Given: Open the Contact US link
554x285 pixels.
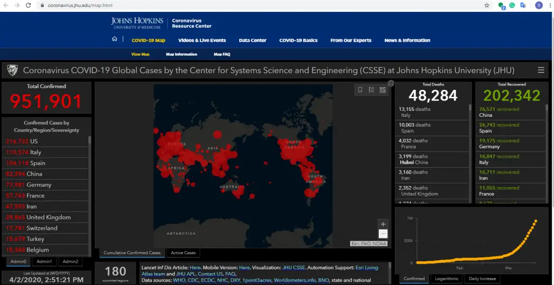Looking at the screenshot, I should (210, 274).
